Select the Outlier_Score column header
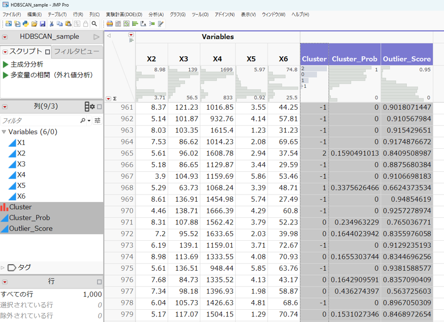 click(407, 59)
